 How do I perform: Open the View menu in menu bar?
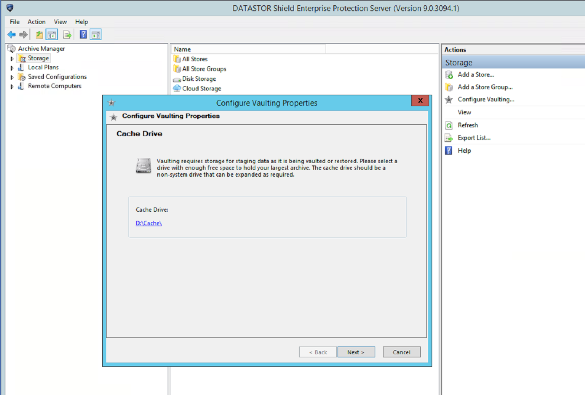pos(60,22)
